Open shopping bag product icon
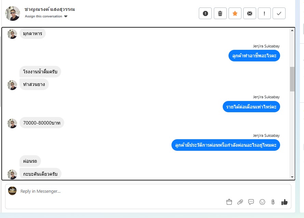 229,202
